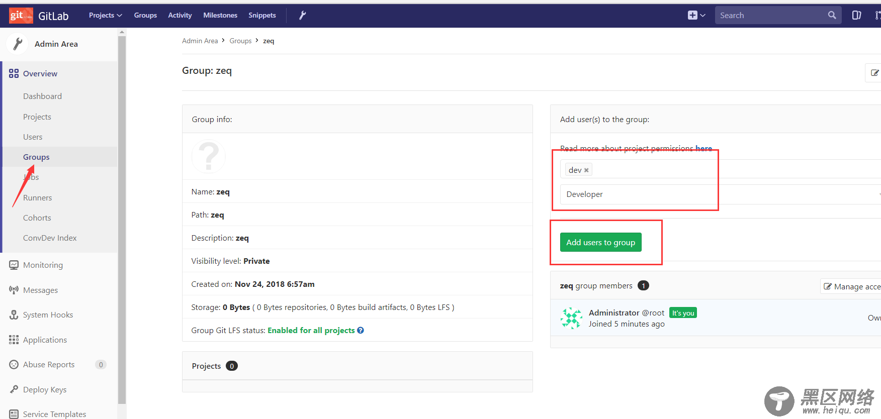881x419 pixels.
Task: Open Monitoring section in sidebar
Action: pyautogui.click(x=43, y=265)
